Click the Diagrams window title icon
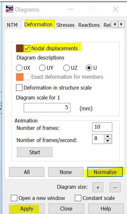This screenshot has height=214, width=127. point(10,9)
